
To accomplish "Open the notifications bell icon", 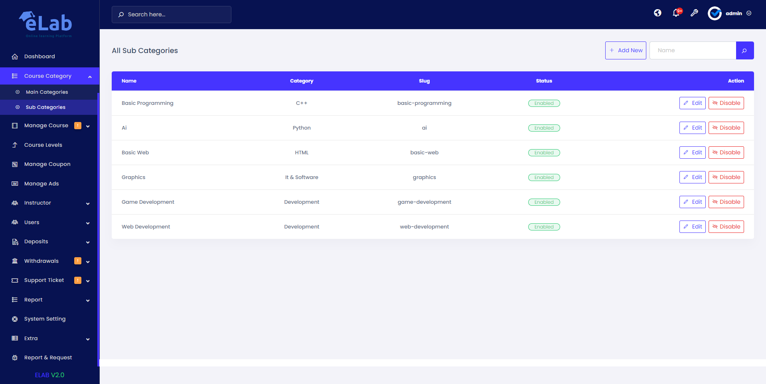I will click(x=676, y=13).
